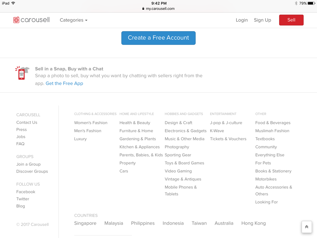Image resolution: width=317 pixels, height=238 pixels.
Task: Select Women's Fashion category
Action: [x=91, y=122]
